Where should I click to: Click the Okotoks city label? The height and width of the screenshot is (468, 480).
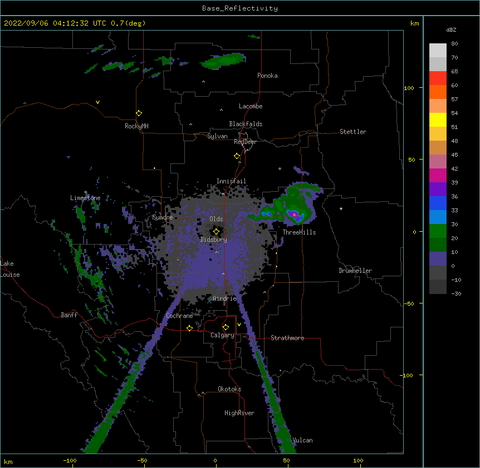tap(229, 389)
